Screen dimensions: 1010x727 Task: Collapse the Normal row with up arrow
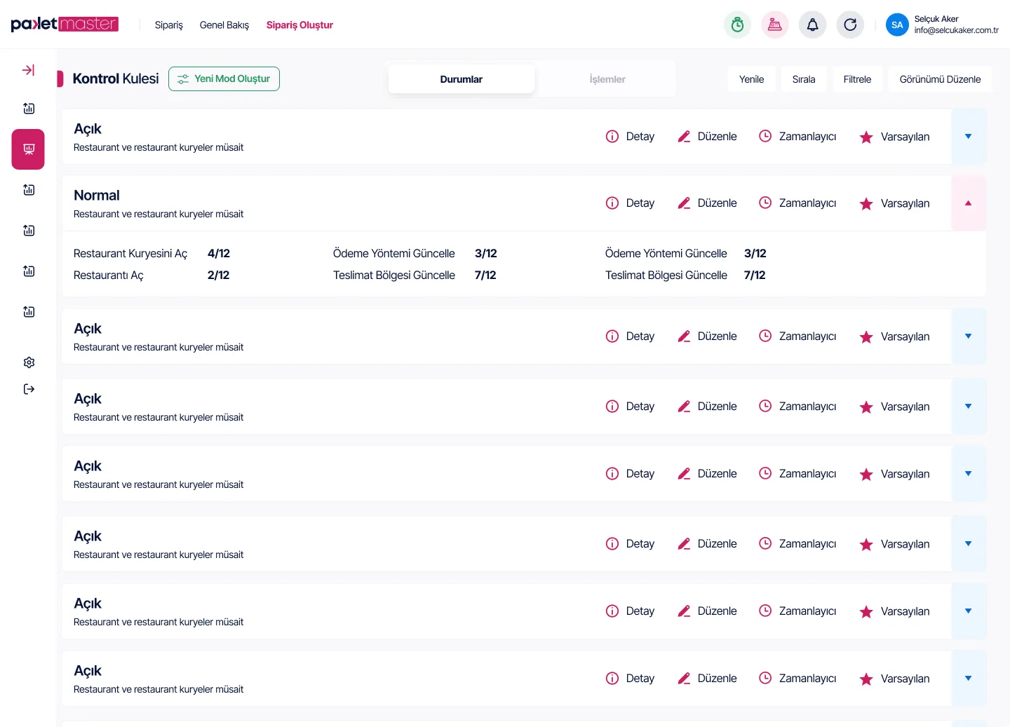tap(969, 203)
